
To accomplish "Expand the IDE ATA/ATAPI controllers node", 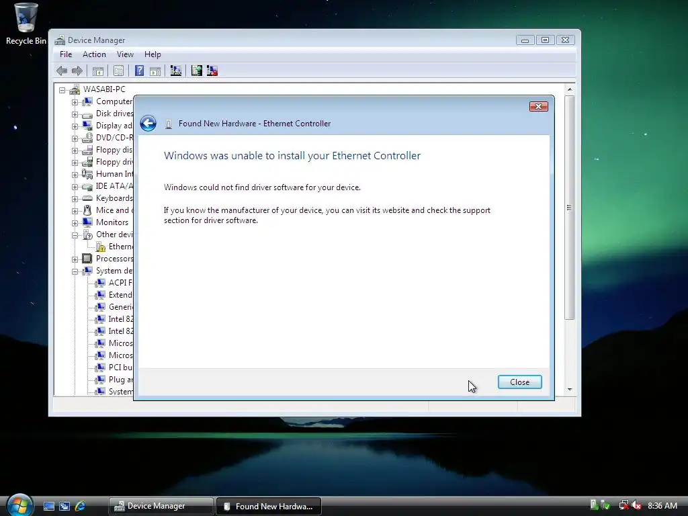I will tap(75, 187).
